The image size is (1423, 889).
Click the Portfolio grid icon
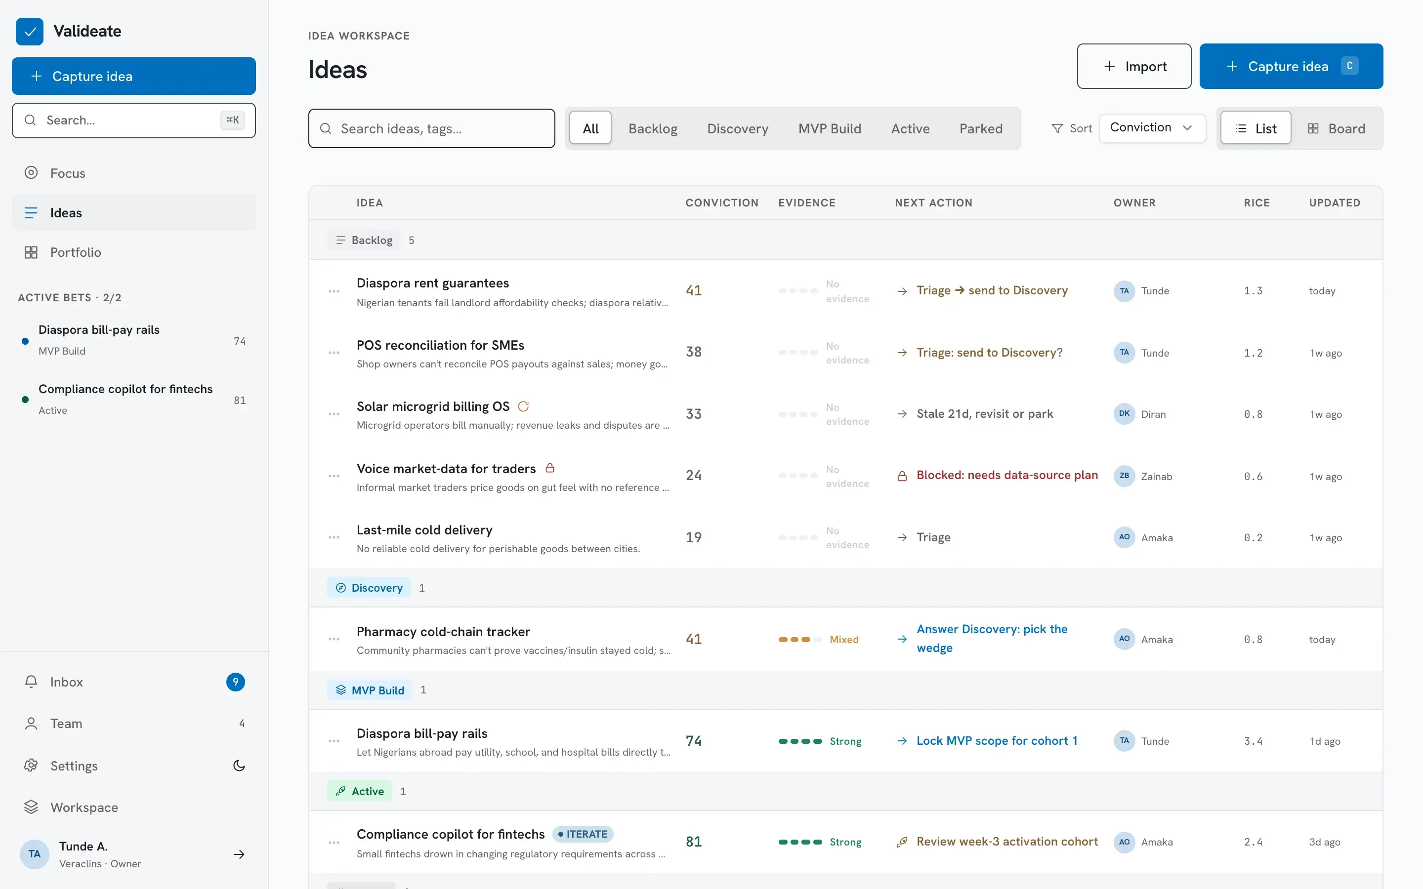(x=31, y=252)
